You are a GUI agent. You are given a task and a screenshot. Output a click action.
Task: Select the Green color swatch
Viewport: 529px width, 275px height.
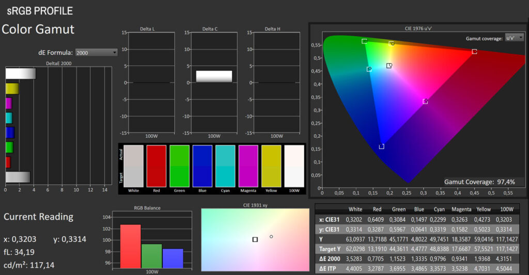179,166
